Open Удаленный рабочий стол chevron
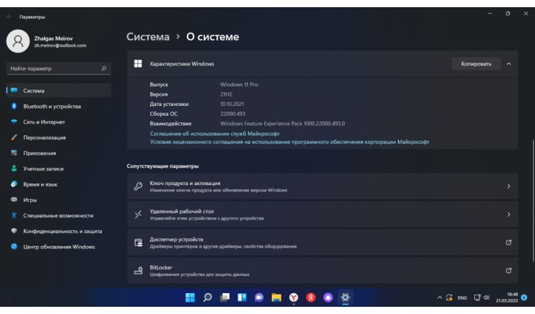 click(x=508, y=214)
